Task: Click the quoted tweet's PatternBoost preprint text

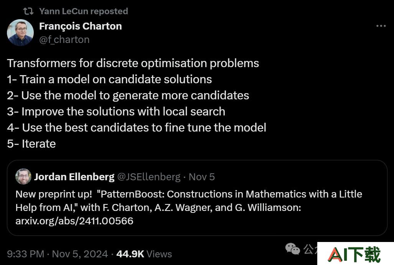Action: point(189,201)
